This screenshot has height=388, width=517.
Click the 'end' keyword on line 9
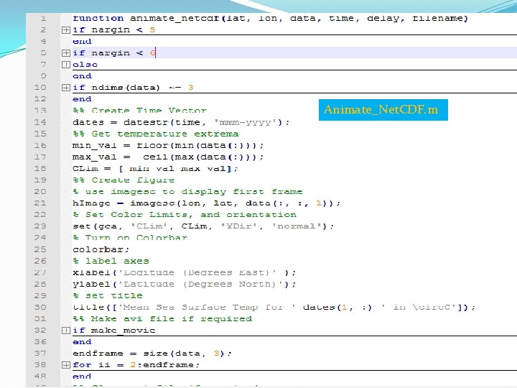(x=82, y=76)
